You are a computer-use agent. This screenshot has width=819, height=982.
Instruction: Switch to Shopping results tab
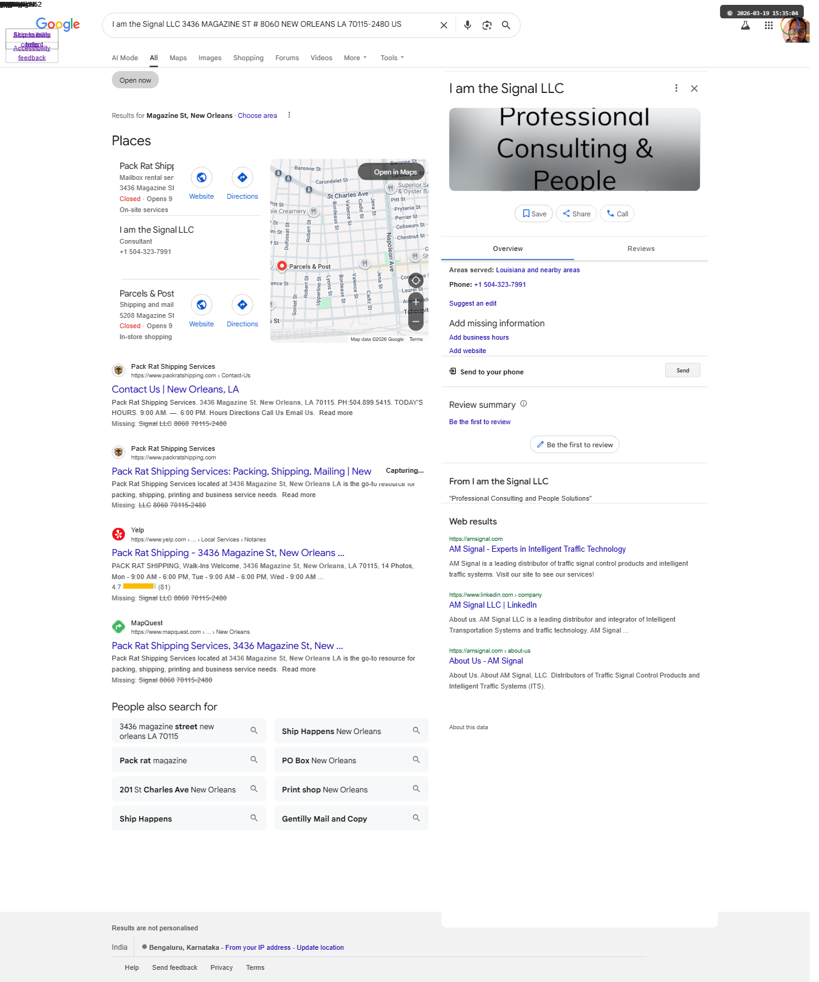(248, 58)
